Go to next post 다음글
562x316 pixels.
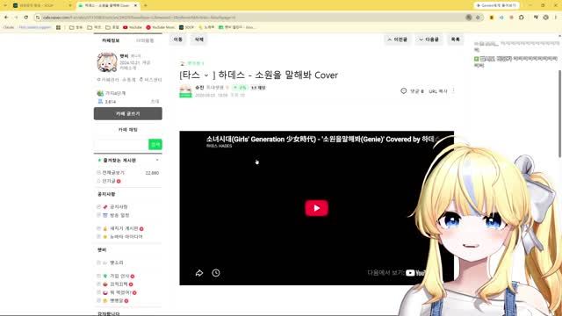[429, 39]
